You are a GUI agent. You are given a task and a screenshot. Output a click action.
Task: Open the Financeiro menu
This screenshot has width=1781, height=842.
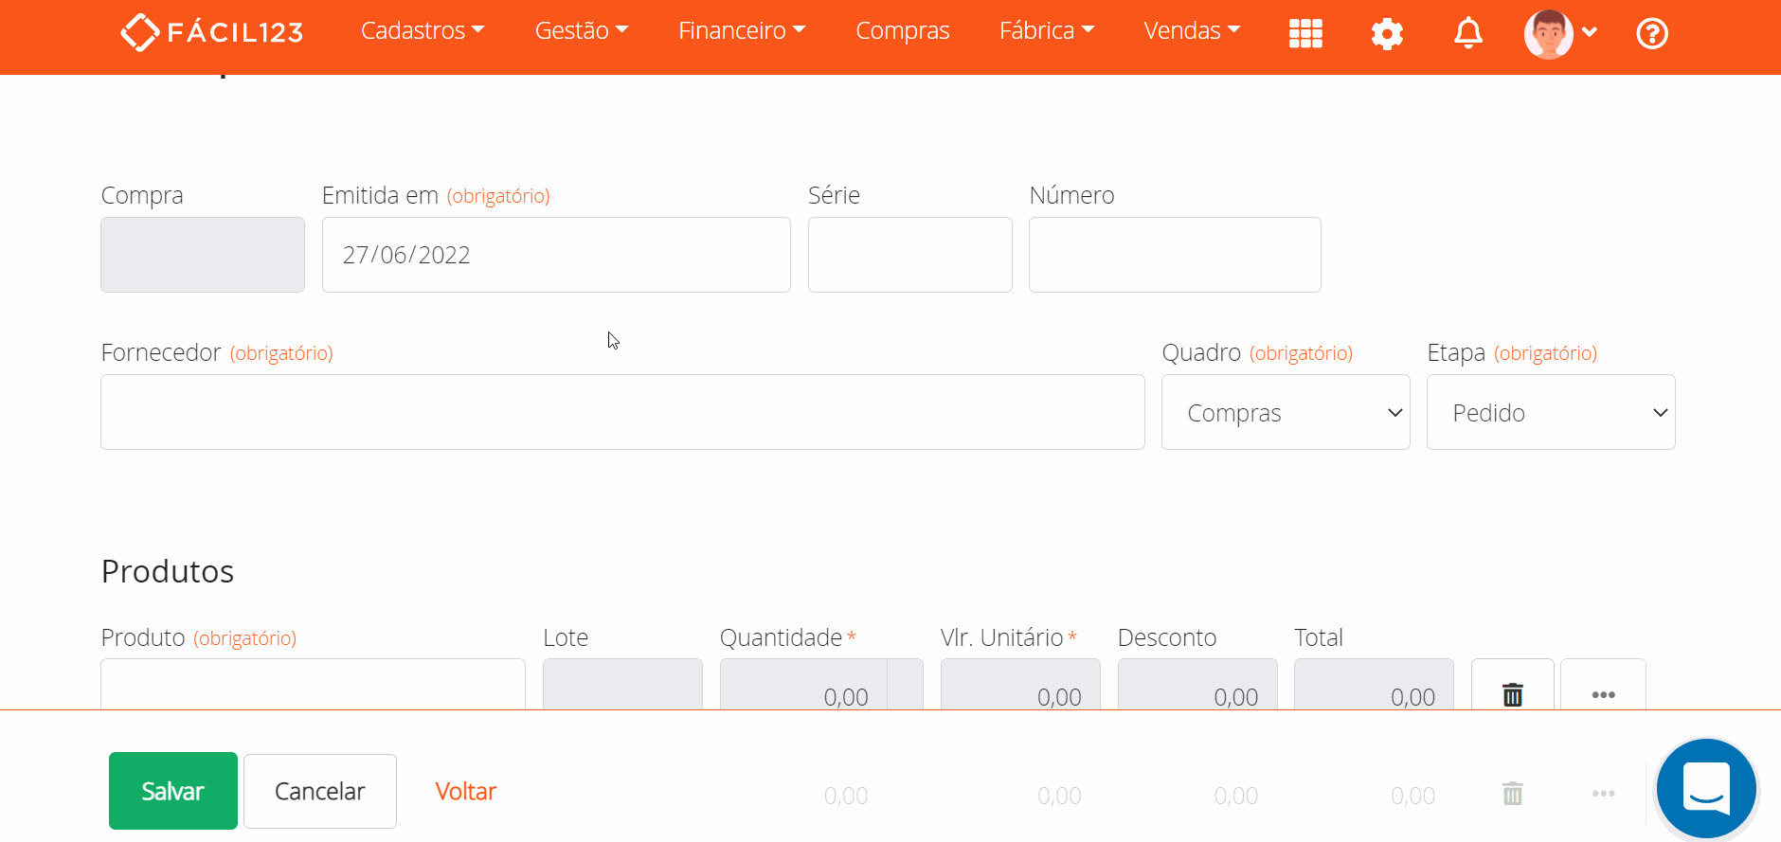click(x=741, y=31)
